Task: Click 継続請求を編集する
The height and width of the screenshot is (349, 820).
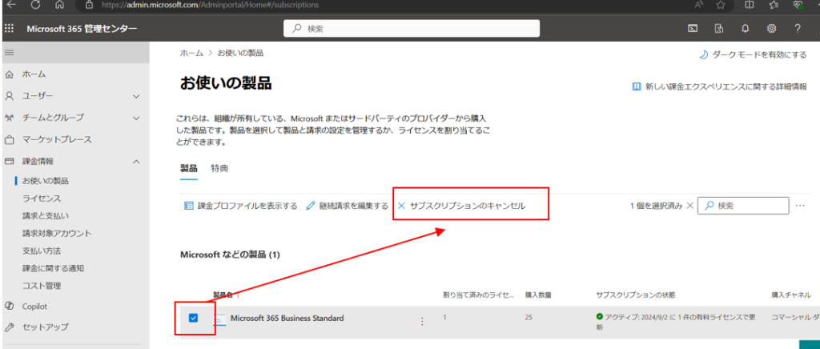Action: tap(348, 206)
